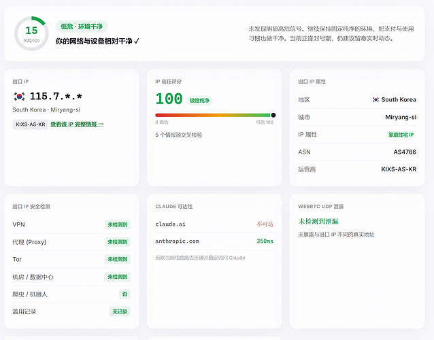Click the Miryang-si city value
This screenshot has height=340, width=434.
pos(401,117)
